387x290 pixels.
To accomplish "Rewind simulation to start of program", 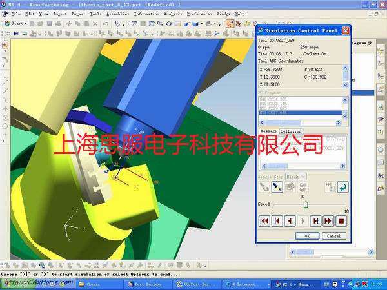I will click(x=264, y=220).
